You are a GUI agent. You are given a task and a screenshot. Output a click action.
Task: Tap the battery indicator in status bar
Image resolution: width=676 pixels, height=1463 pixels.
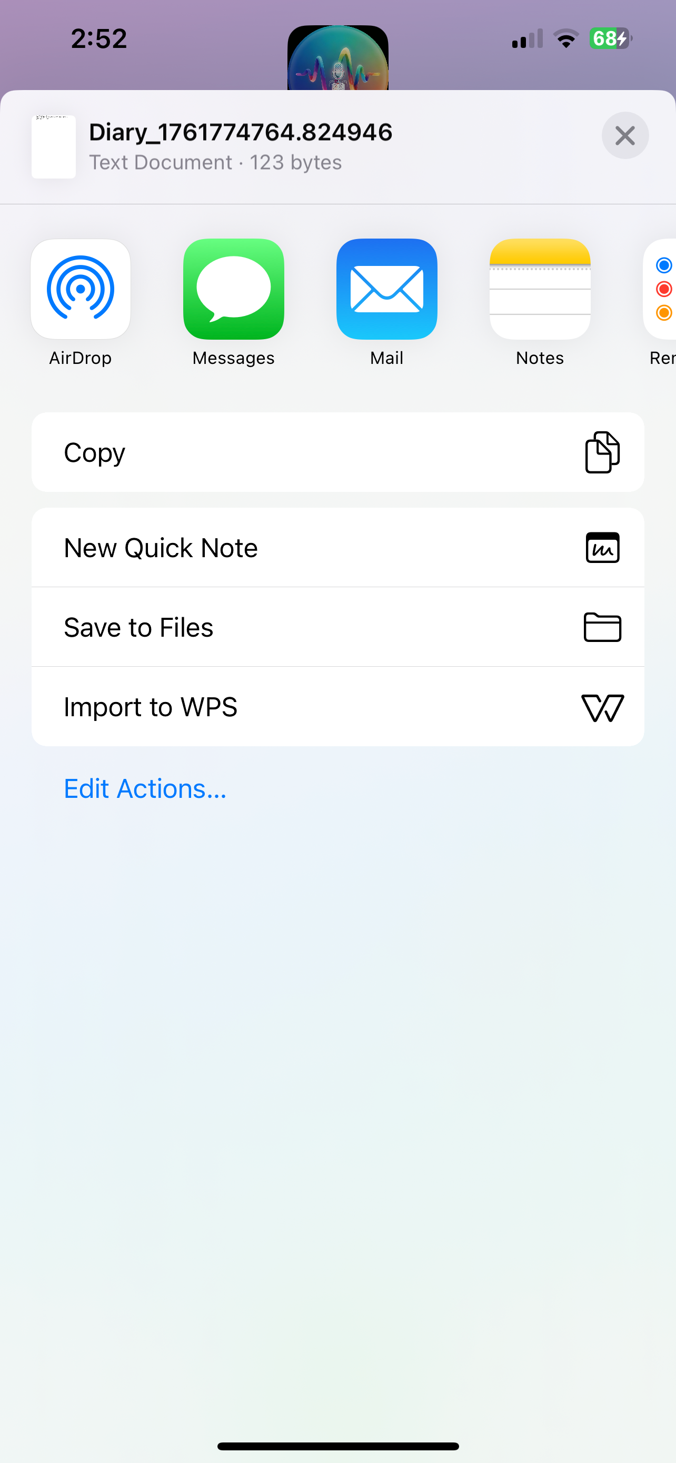(610, 38)
